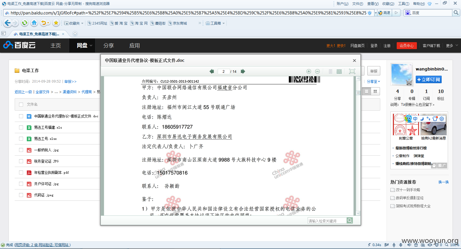Open the 分享至 dropdown

click(x=373, y=81)
